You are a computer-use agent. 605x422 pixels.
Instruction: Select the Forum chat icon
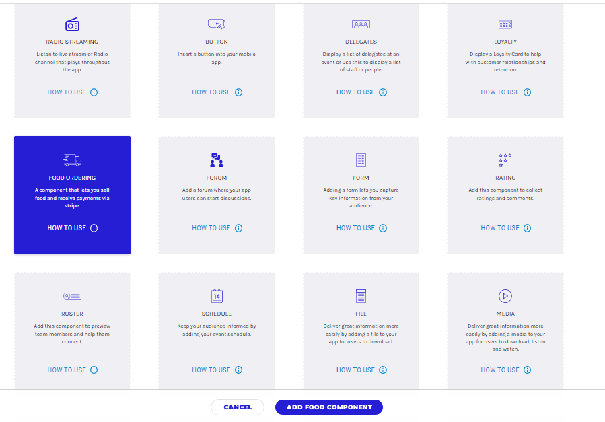(x=216, y=160)
